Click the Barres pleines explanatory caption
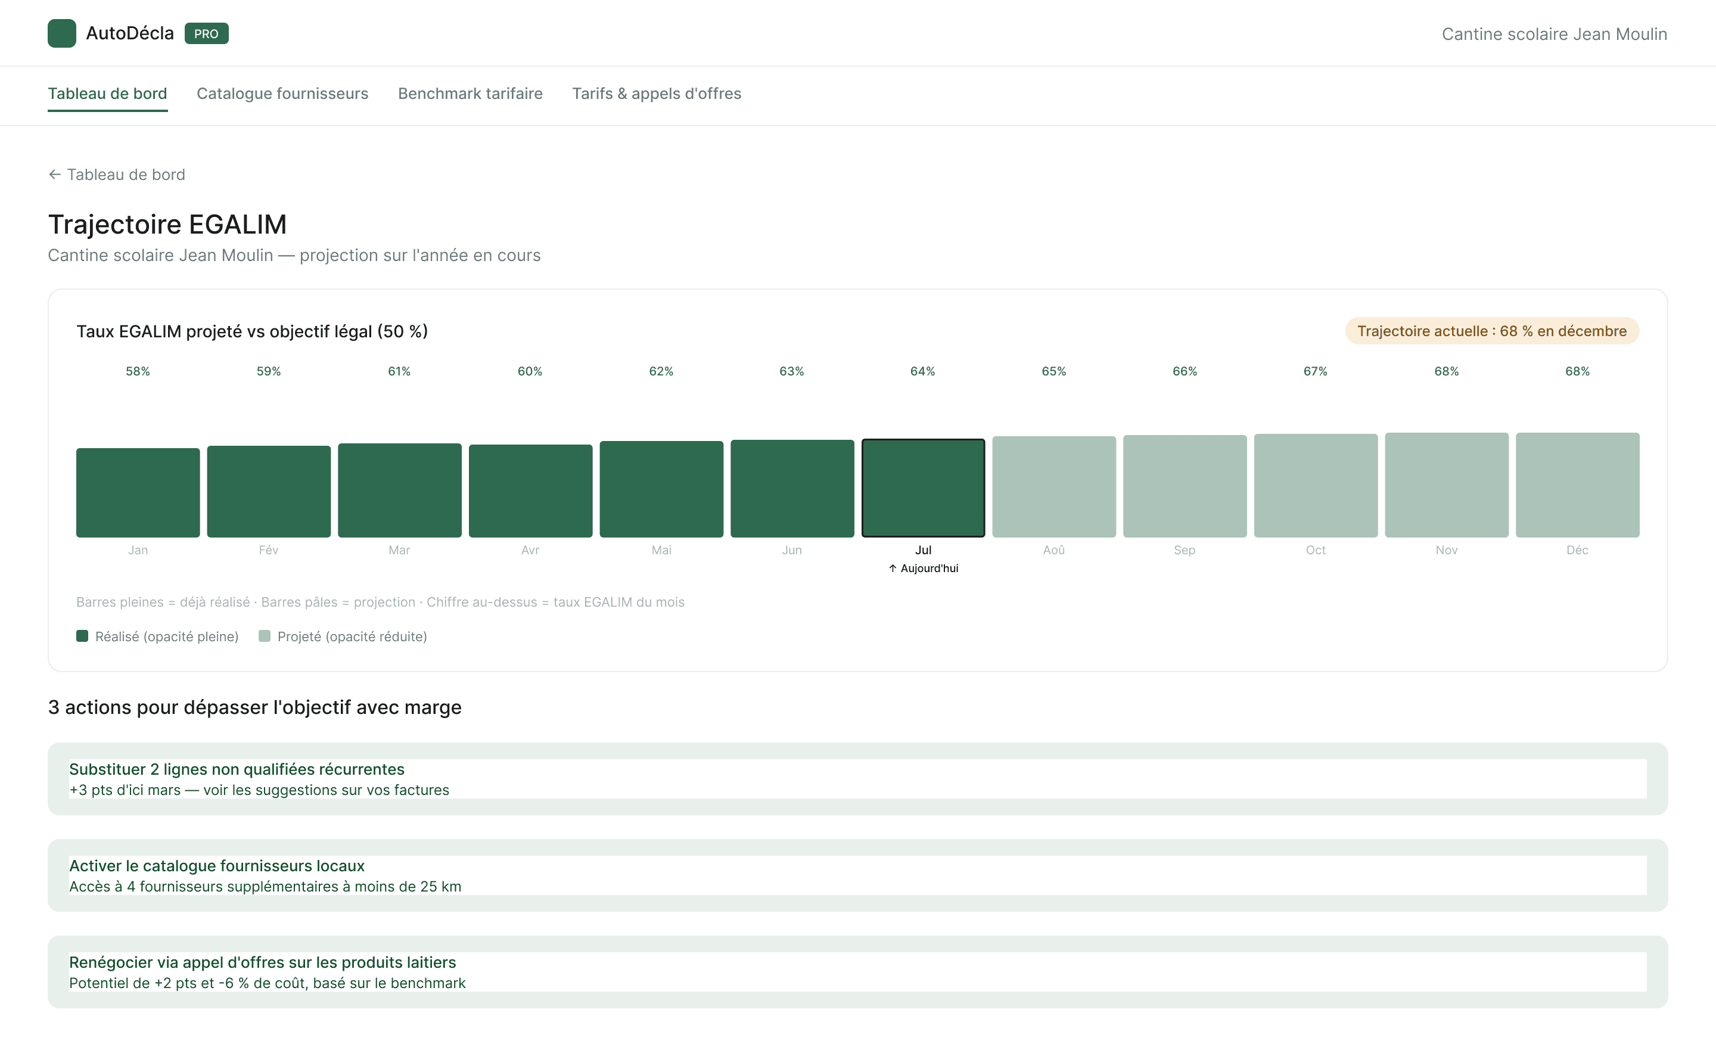This screenshot has height=1056, width=1716. pyautogui.click(x=380, y=602)
